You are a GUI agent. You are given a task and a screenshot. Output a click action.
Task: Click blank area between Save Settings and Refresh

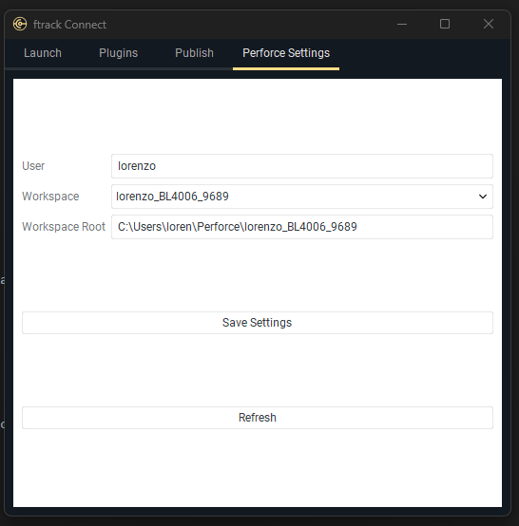[x=258, y=370]
